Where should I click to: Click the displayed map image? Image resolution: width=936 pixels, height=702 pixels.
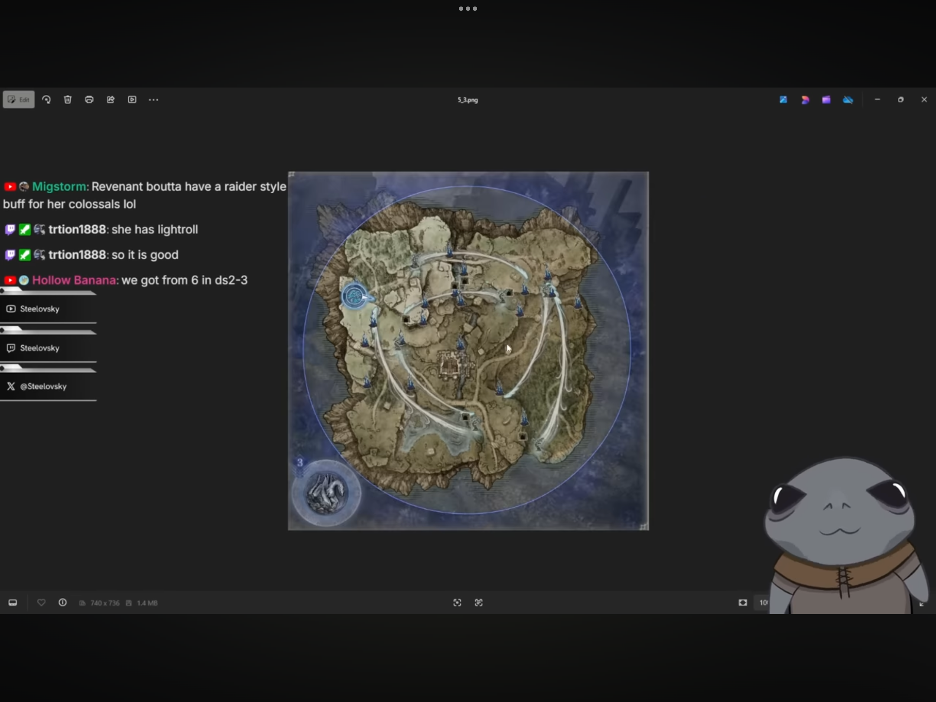[468, 351]
